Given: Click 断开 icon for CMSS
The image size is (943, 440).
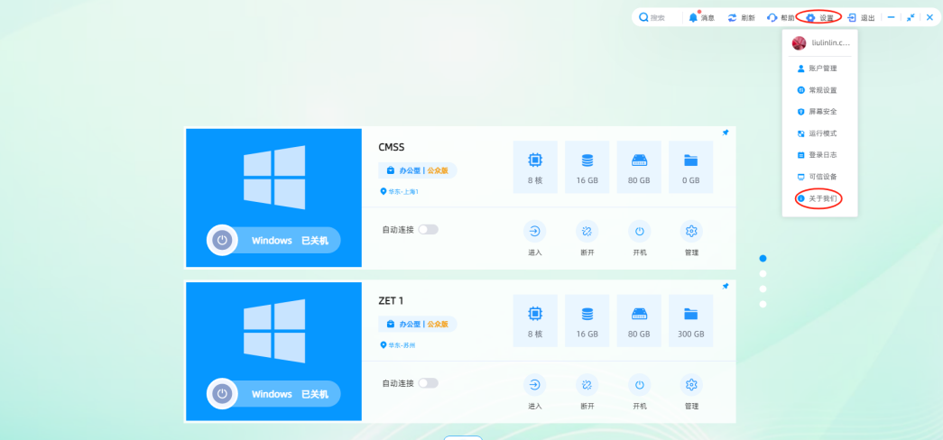Looking at the screenshot, I should pos(587,231).
